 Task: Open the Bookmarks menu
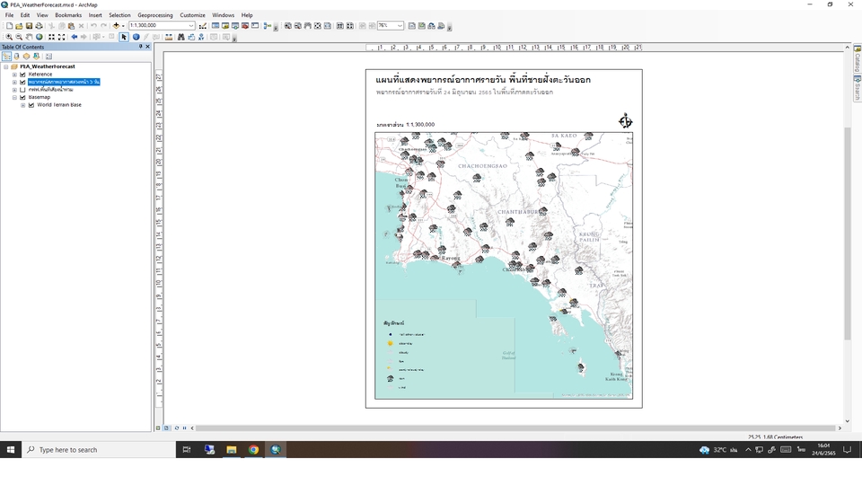(68, 15)
